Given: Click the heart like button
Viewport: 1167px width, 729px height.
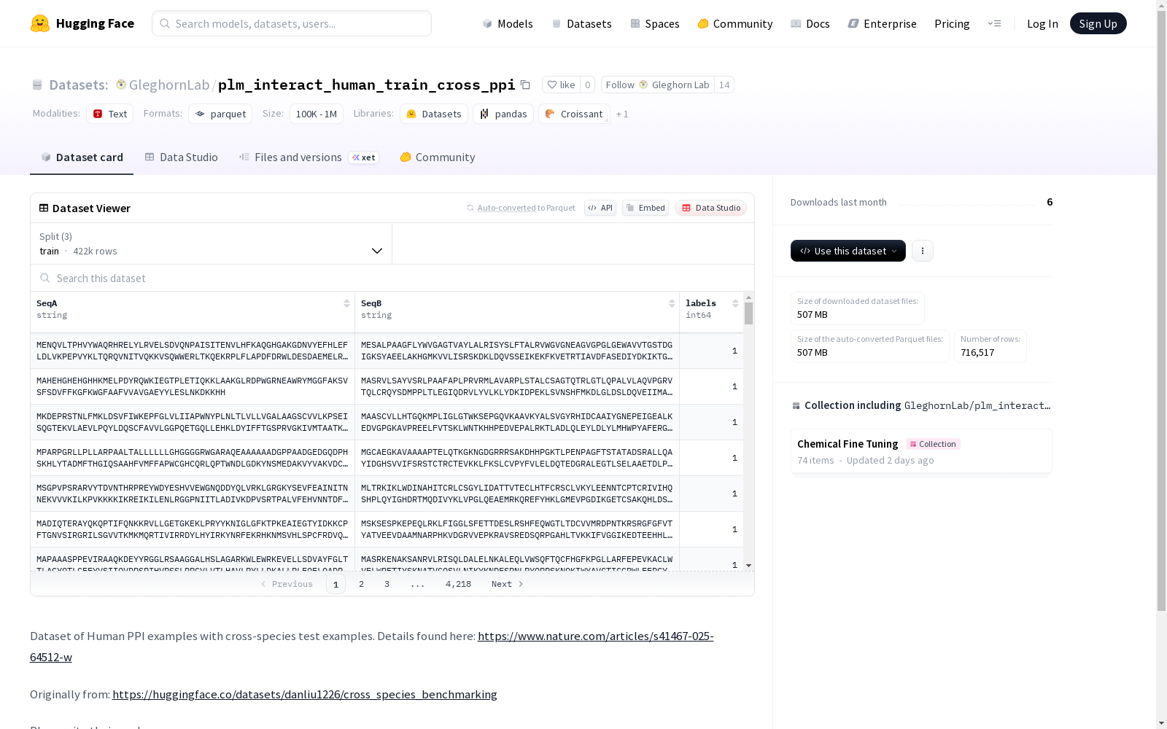Looking at the screenshot, I should coord(561,85).
